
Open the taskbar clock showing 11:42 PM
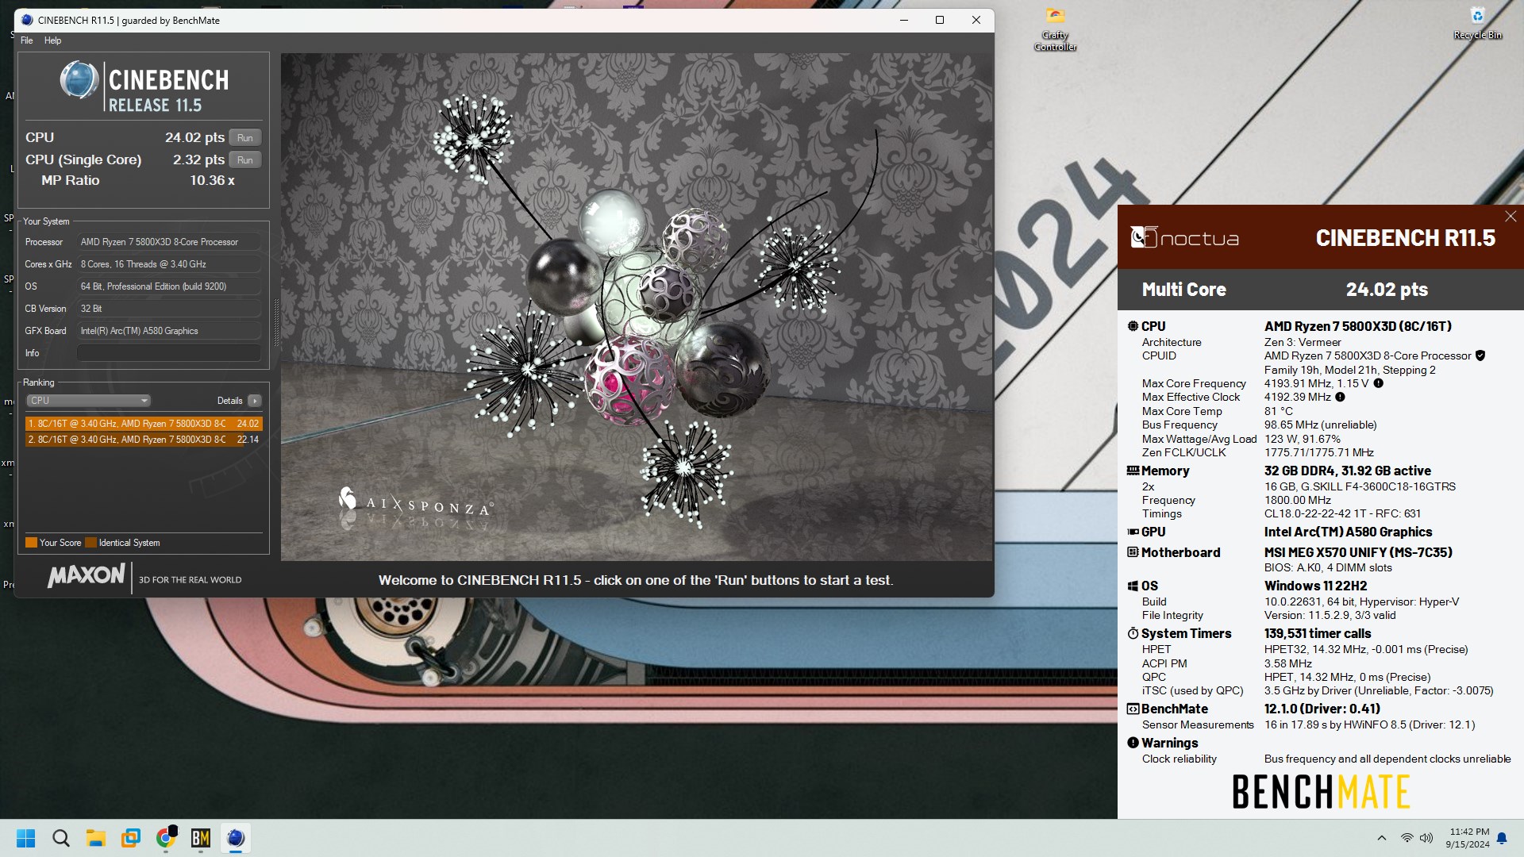click(x=1468, y=838)
